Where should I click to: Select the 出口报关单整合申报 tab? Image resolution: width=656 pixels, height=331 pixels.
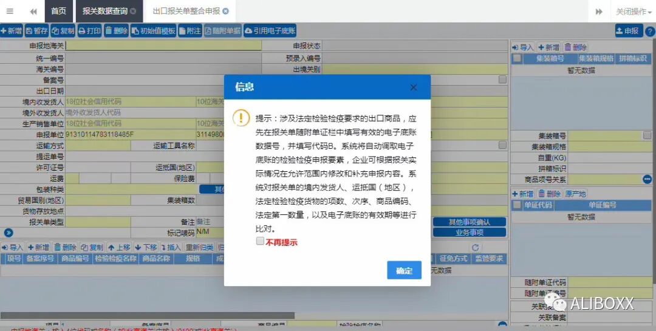(x=190, y=12)
